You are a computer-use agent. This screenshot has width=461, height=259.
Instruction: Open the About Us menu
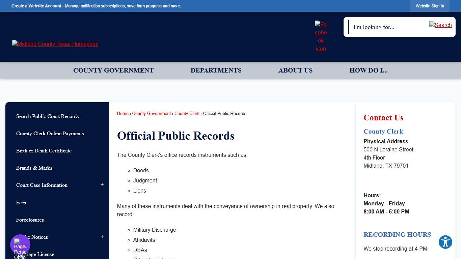pos(295,70)
